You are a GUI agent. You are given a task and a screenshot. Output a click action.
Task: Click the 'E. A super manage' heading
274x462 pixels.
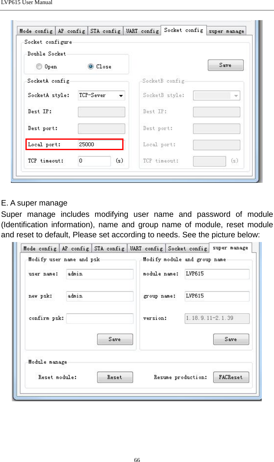coord(34,203)
